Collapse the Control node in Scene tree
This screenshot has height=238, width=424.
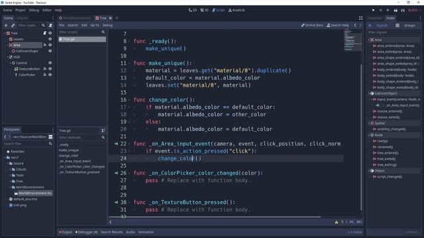pos(11,63)
